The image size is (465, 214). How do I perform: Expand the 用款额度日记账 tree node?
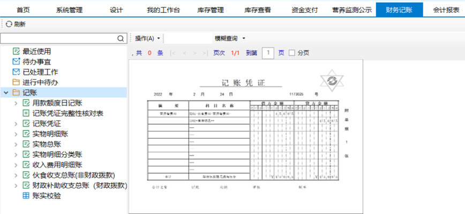[x=16, y=103]
